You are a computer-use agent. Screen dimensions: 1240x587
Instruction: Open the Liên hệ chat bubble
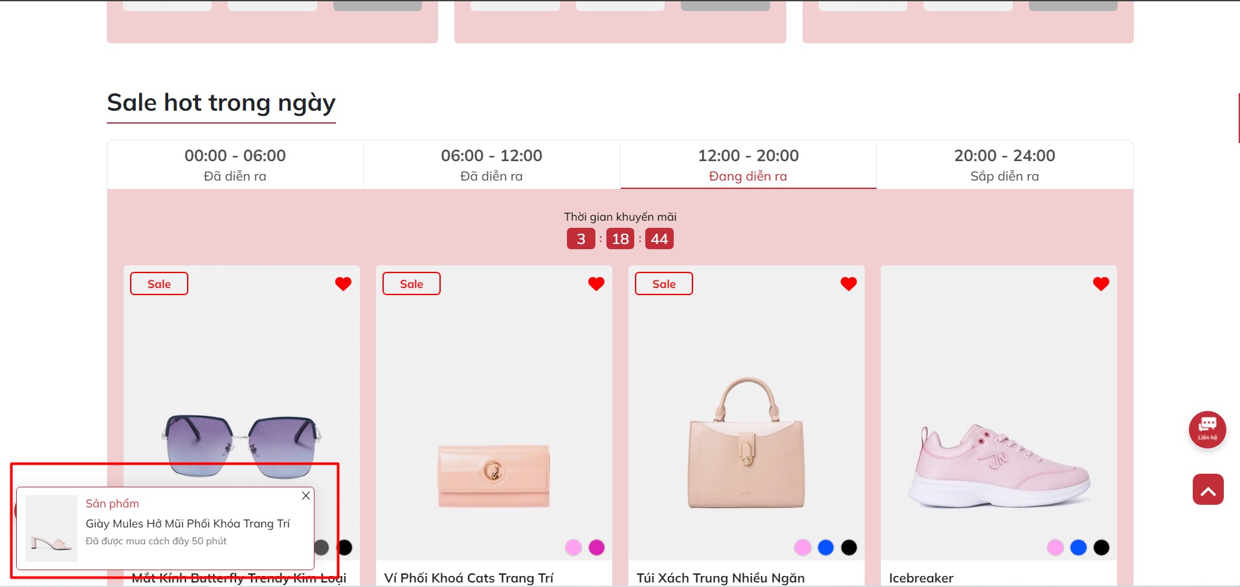pos(1207,430)
